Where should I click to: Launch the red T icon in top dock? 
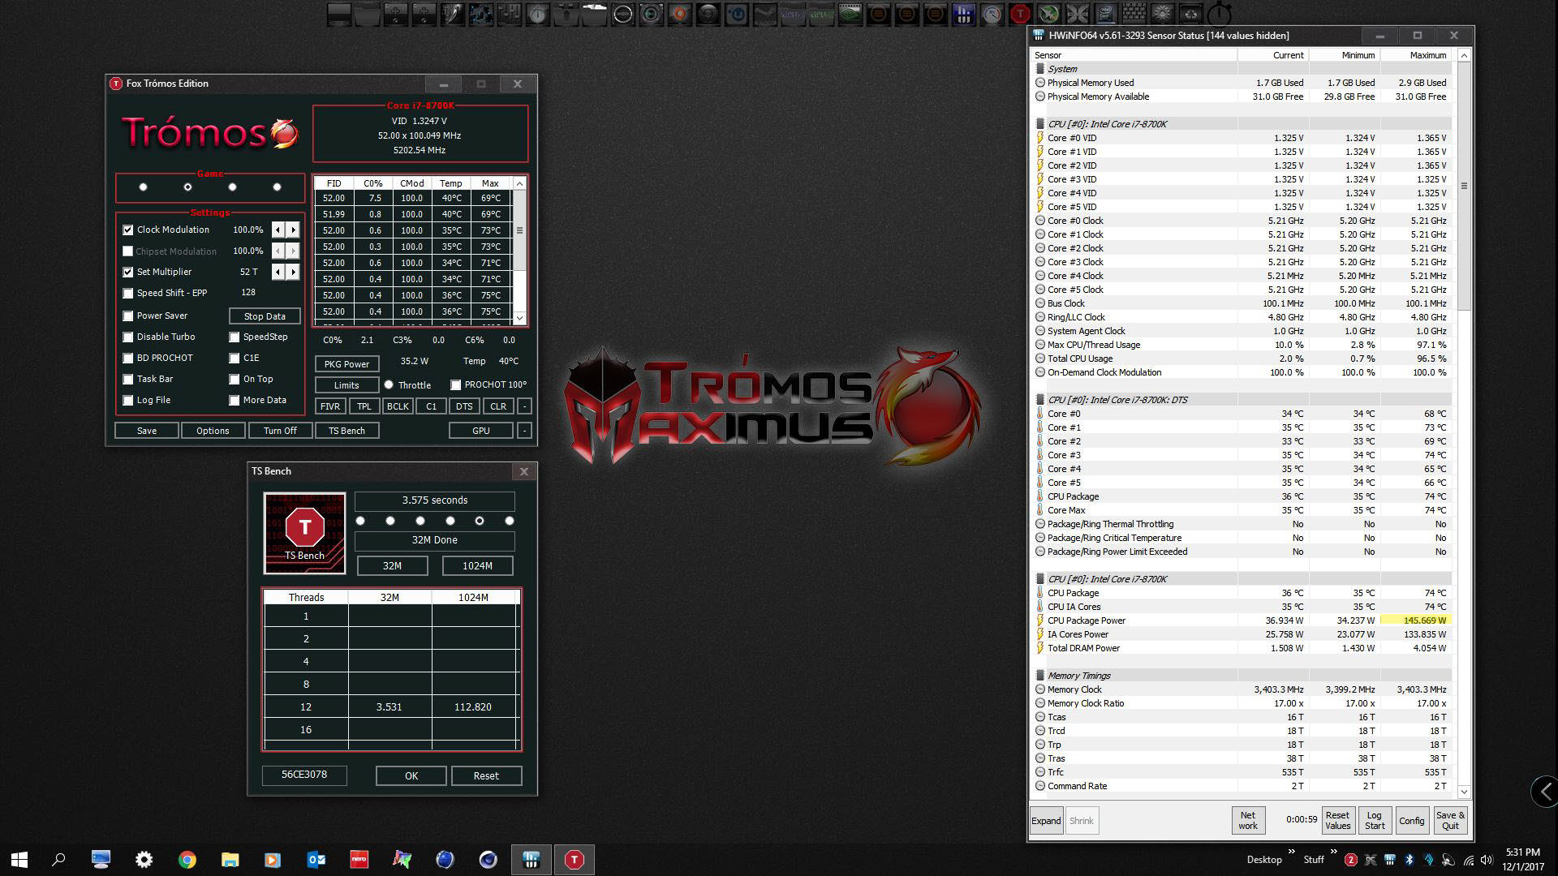[1020, 14]
